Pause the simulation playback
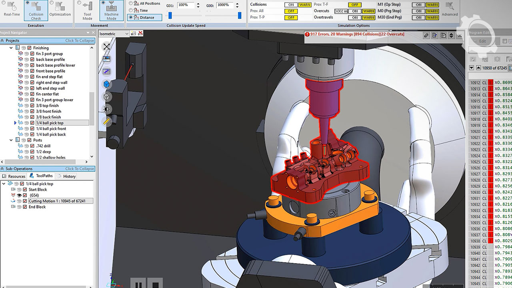 139,285
